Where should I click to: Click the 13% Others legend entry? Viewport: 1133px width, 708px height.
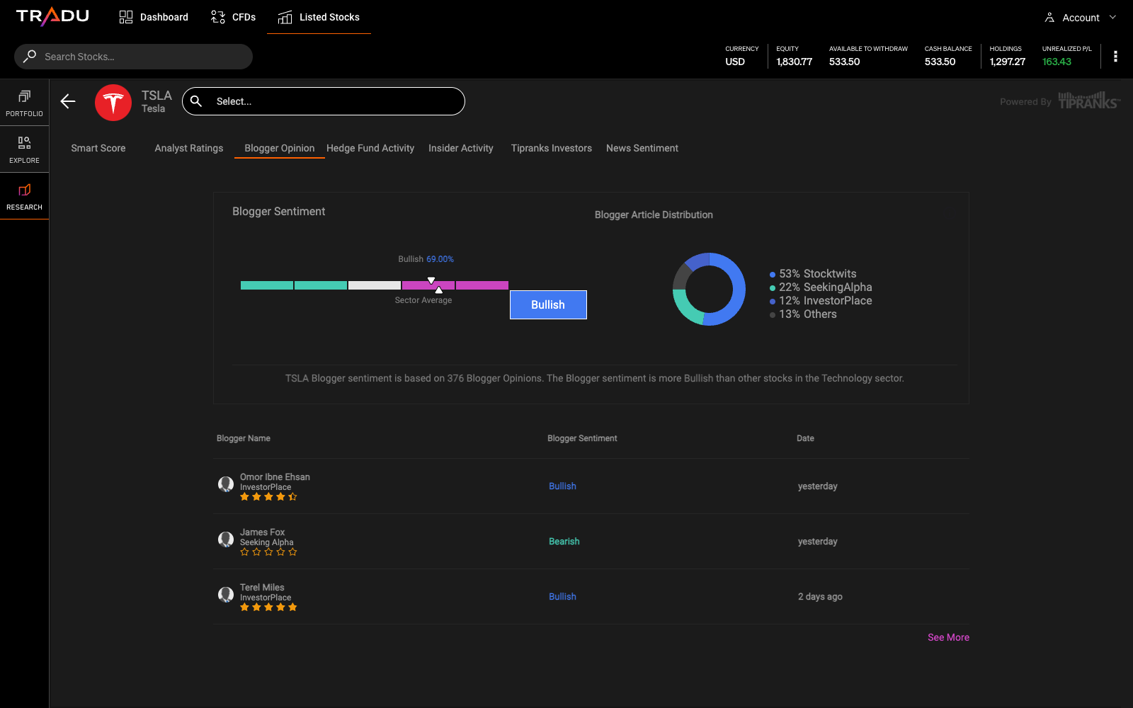[803, 314]
